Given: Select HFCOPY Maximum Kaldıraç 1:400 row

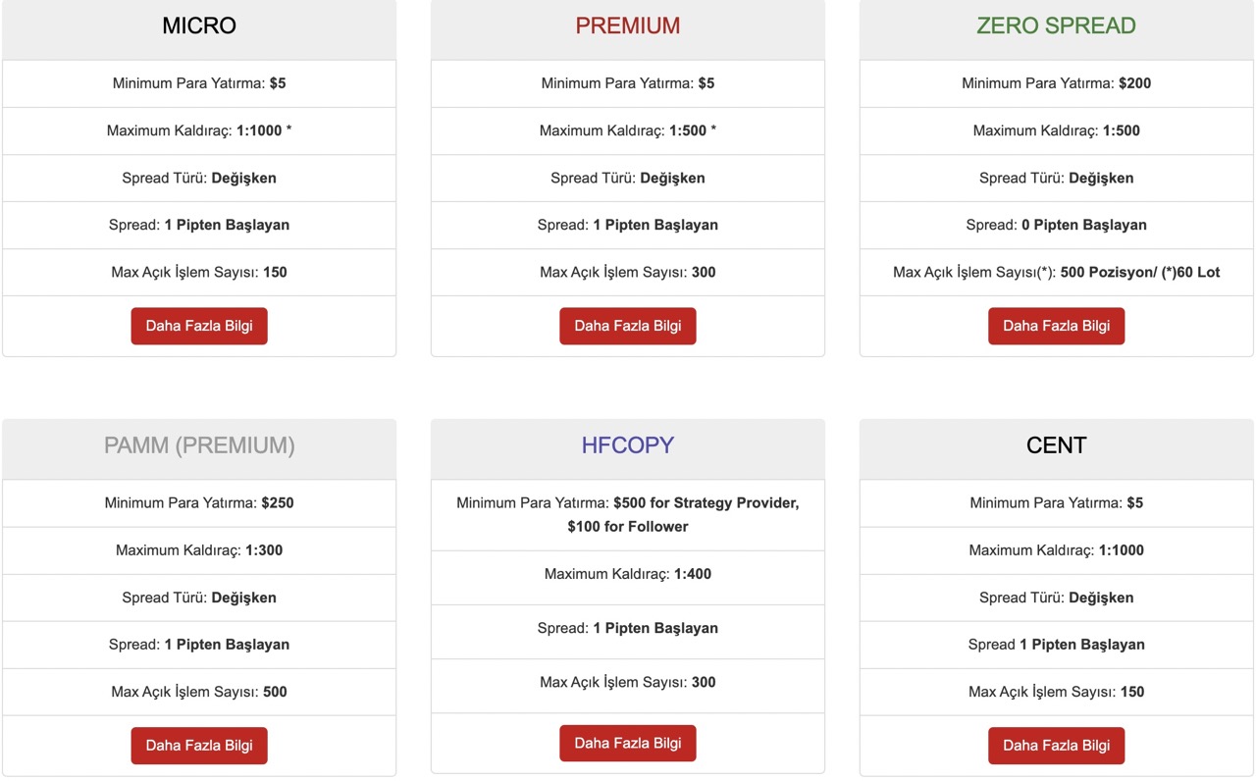Looking at the screenshot, I should pos(628,574).
